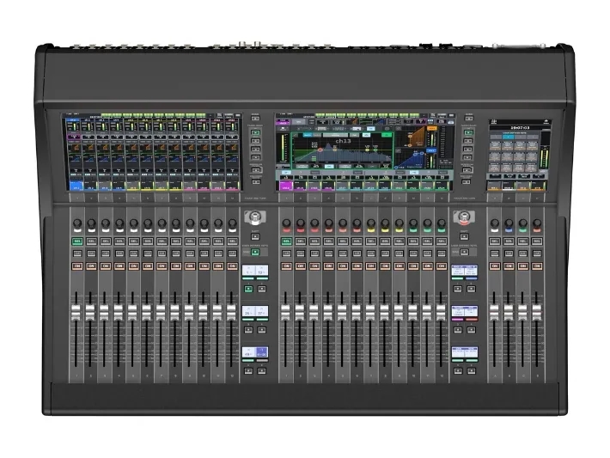The height and width of the screenshot is (458, 610).
Task: Tap the Home icon on the utility screen
Action: [x=546, y=122]
